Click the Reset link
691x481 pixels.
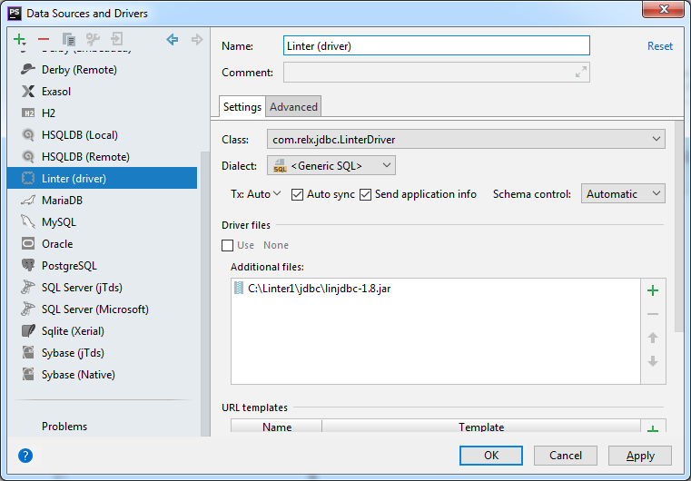(660, 46)
